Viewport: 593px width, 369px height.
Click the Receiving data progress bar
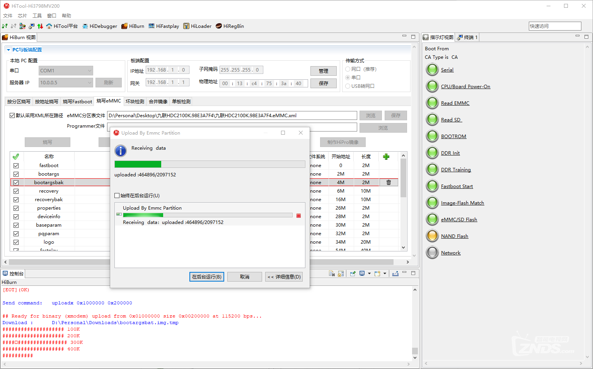pyautogui.click(x=210, y=164)
